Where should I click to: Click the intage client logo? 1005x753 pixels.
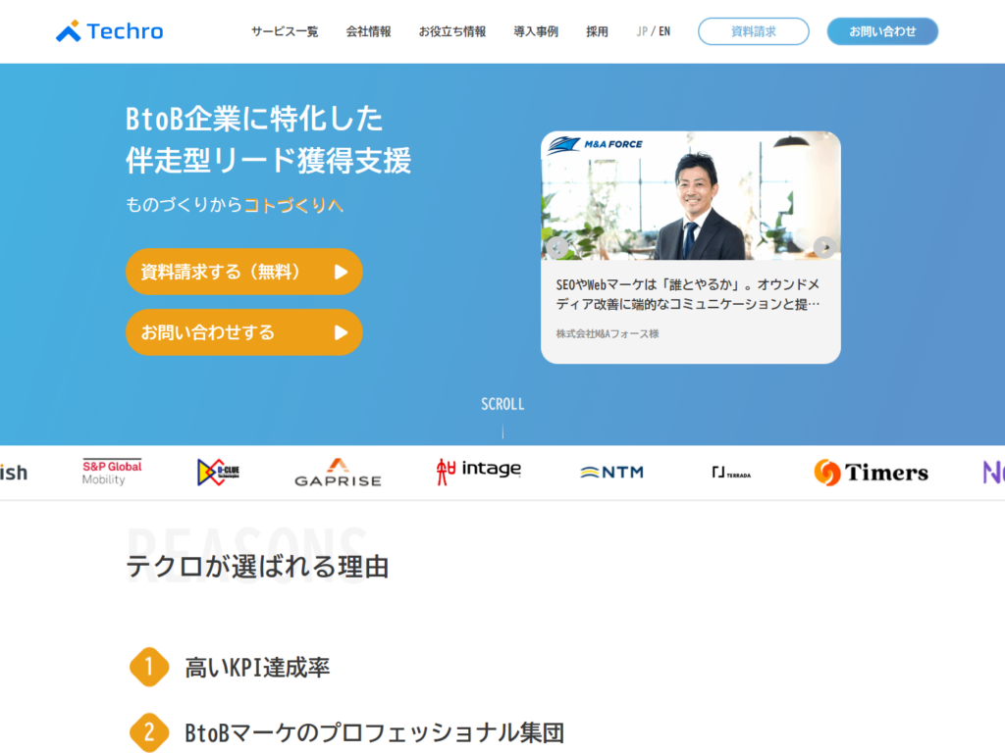[x=479, y=472]
